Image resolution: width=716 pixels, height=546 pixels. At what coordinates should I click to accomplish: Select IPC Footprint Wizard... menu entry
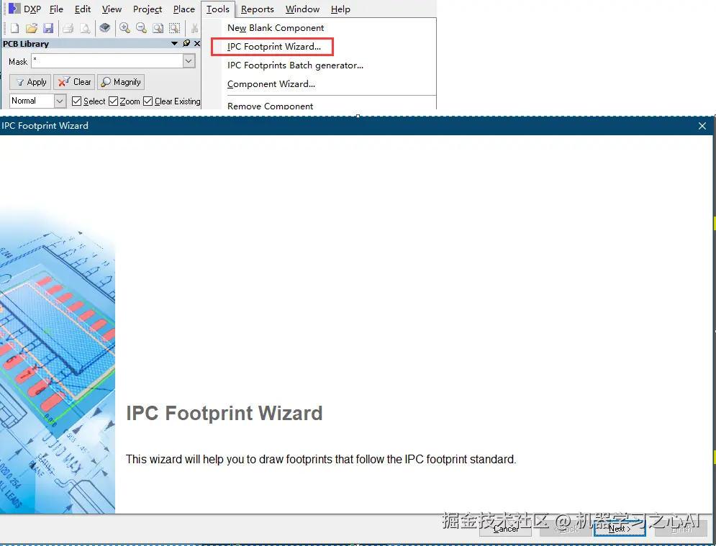(x=273, y=47)
